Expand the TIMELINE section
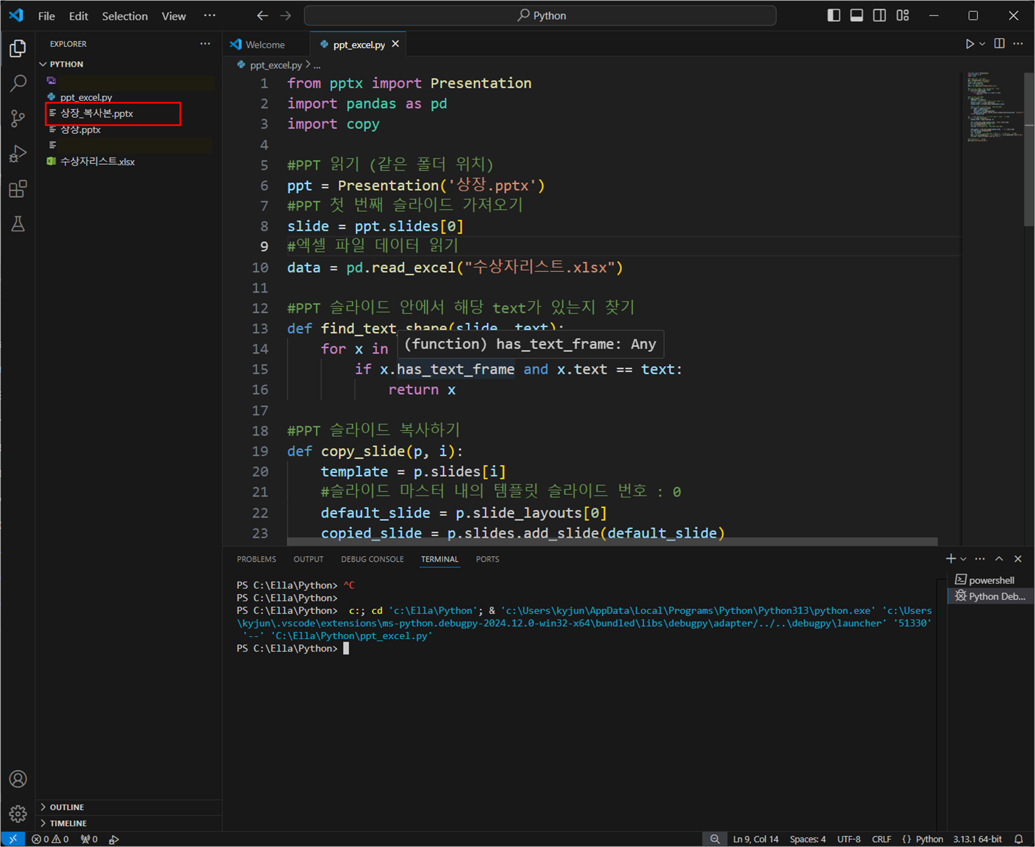 pos(68,823)
